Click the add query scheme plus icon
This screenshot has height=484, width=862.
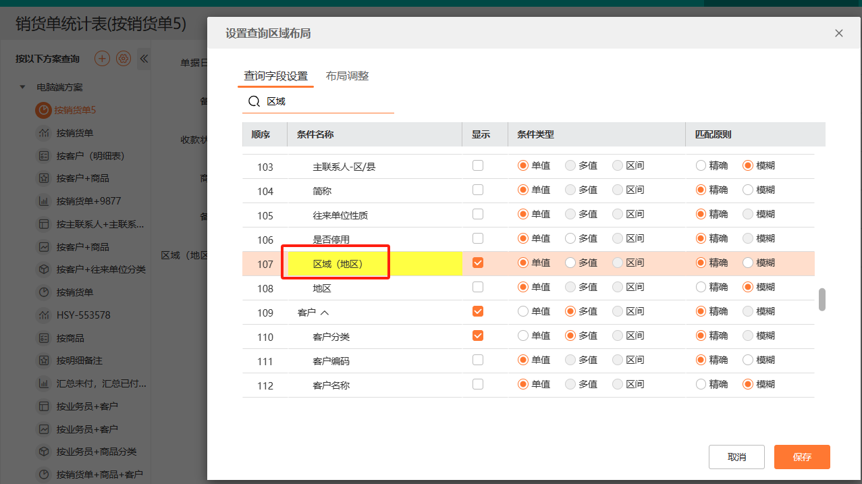click(102, 59)
